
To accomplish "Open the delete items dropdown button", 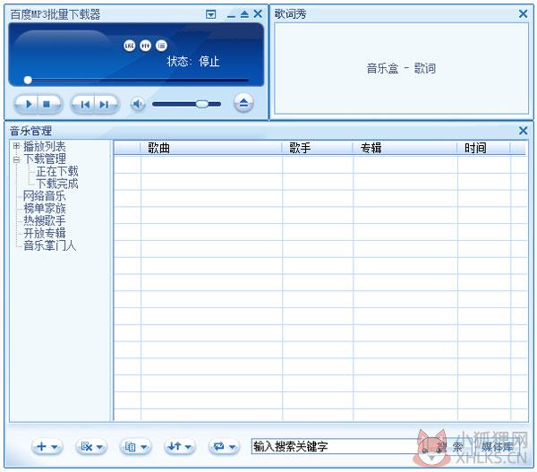I will pyautogui.click(x=91, y=447).
